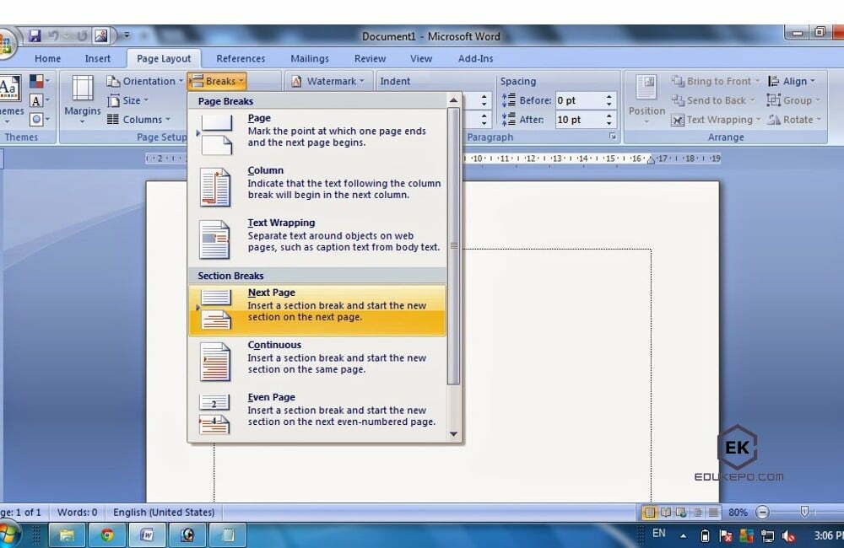
Task: Select the Page break icon in the menu
Action: coord(215,134)
